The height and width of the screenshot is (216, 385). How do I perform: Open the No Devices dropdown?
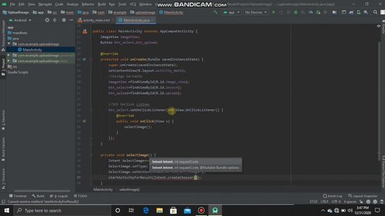[x=256, y=12]
